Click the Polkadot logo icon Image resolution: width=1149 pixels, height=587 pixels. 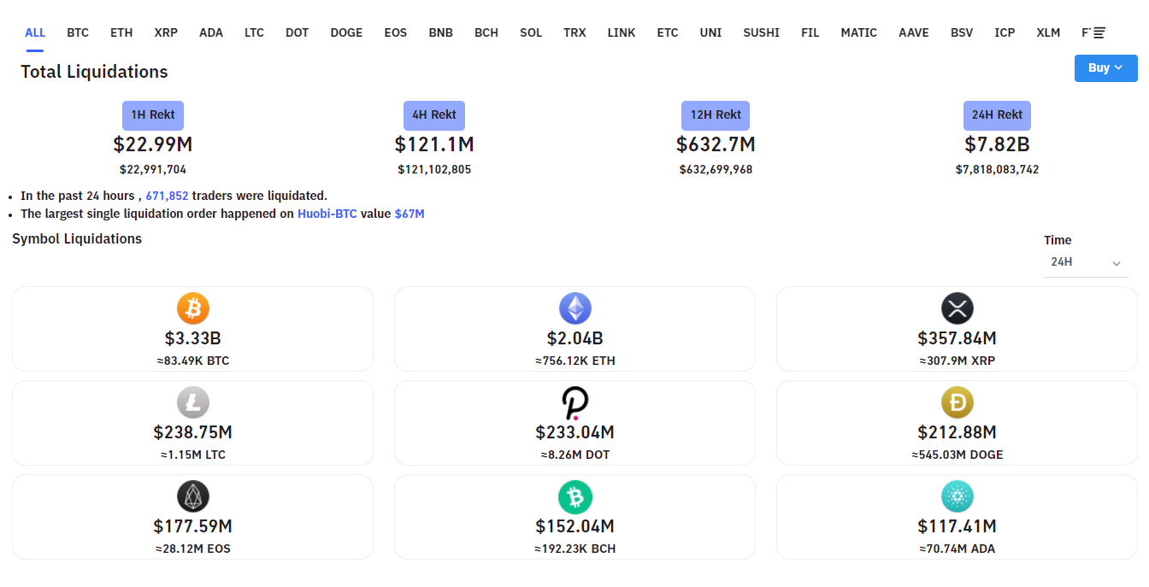[x=574, y=402]
